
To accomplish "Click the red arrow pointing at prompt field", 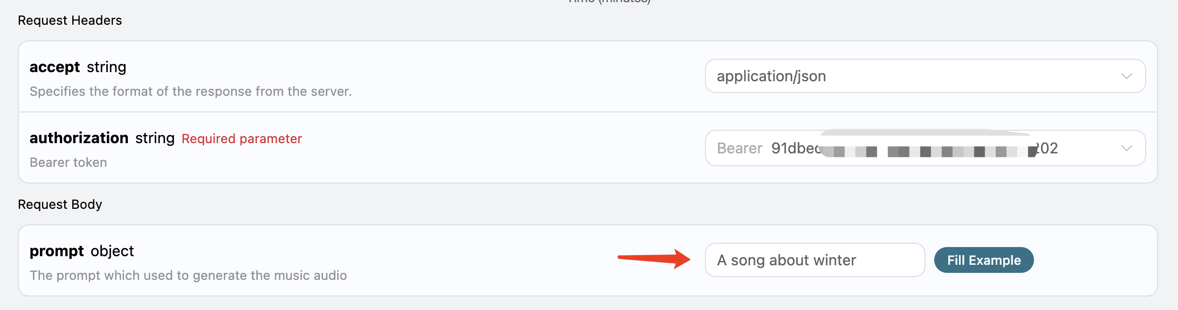I will [654, 258].
